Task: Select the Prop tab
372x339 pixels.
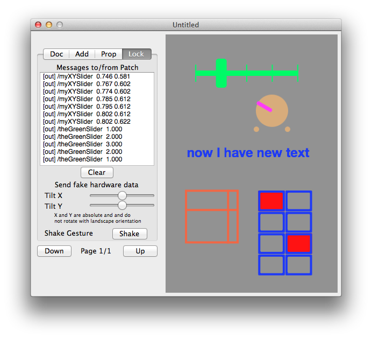Action: click(x=109, y=54)
